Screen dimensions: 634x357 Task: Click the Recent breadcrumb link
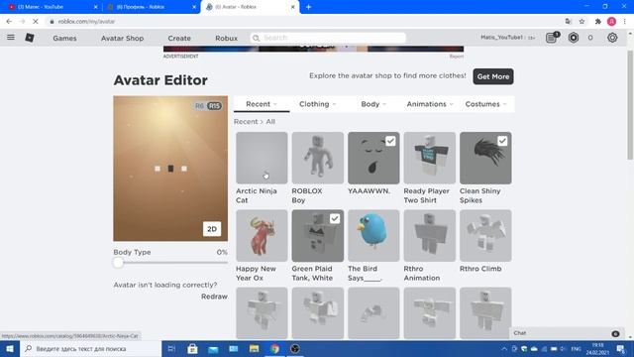(246, 121)
